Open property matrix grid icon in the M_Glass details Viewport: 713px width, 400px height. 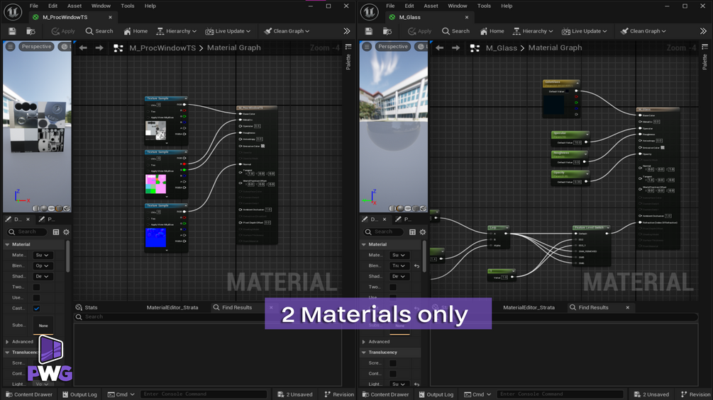tap(412, 232)
